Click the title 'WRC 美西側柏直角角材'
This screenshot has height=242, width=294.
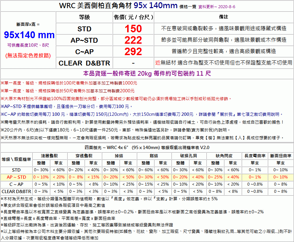click(x=96, y=6)
